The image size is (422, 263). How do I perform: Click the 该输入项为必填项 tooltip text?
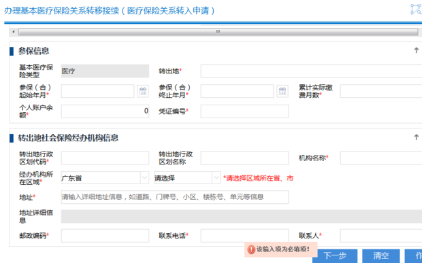click(283, 249)
